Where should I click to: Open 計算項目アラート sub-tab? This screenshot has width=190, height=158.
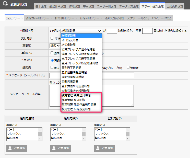[x=66, y=18]
